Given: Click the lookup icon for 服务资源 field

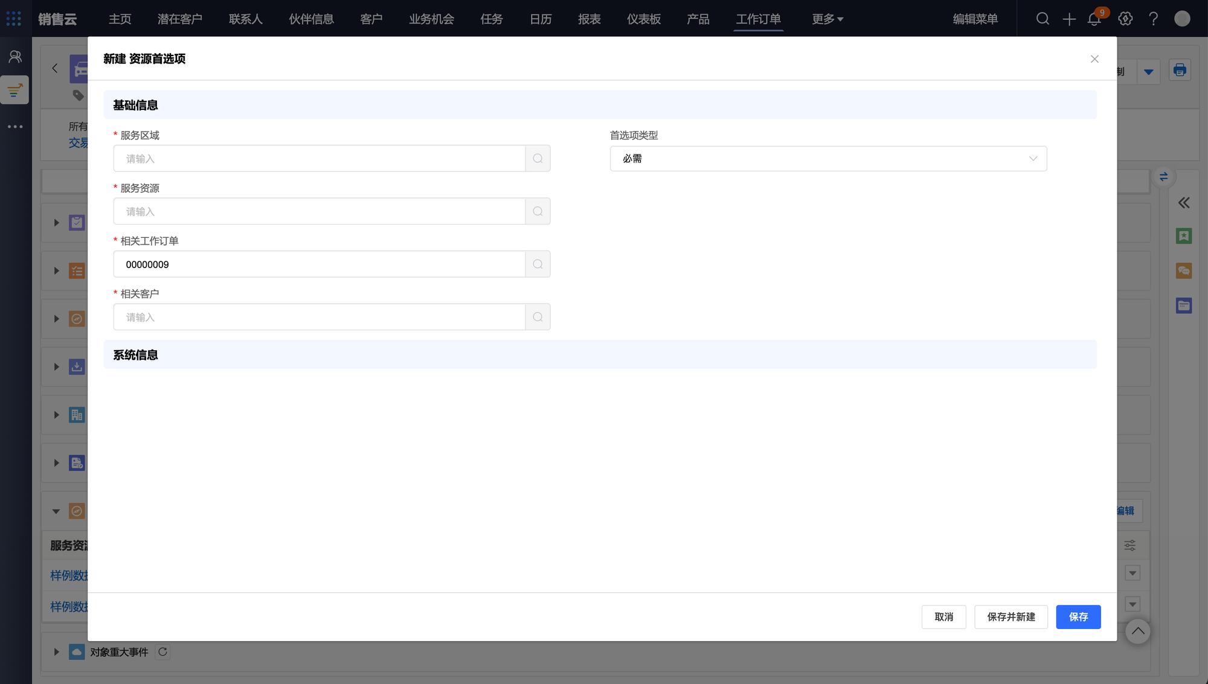Looking at the screenshot, I should point(538,211).
